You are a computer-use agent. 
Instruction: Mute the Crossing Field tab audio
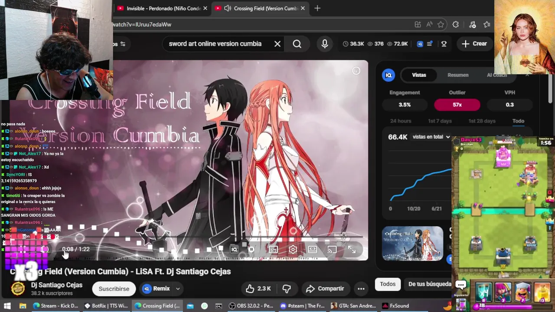coord(228,8)
